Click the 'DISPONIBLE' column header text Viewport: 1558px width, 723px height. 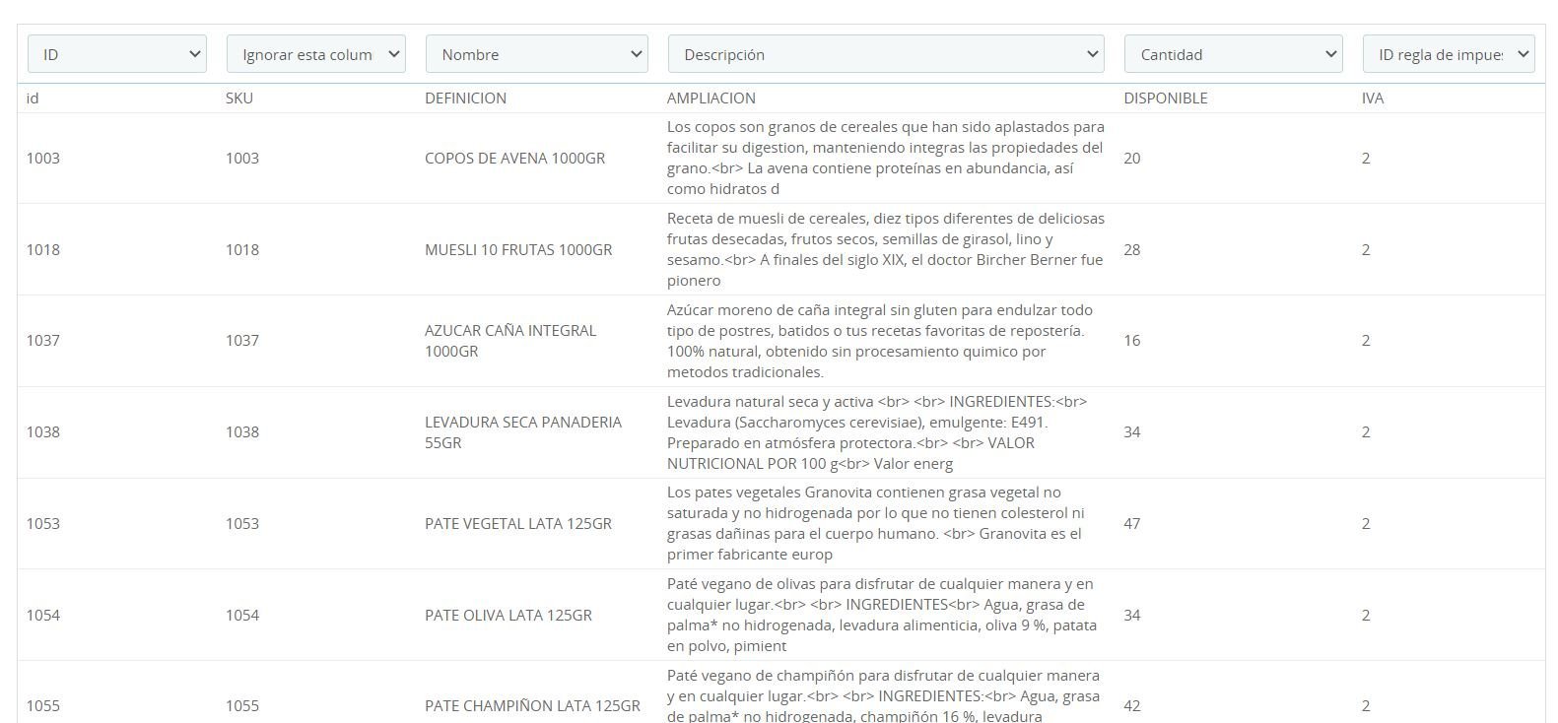coord(1166,99)
